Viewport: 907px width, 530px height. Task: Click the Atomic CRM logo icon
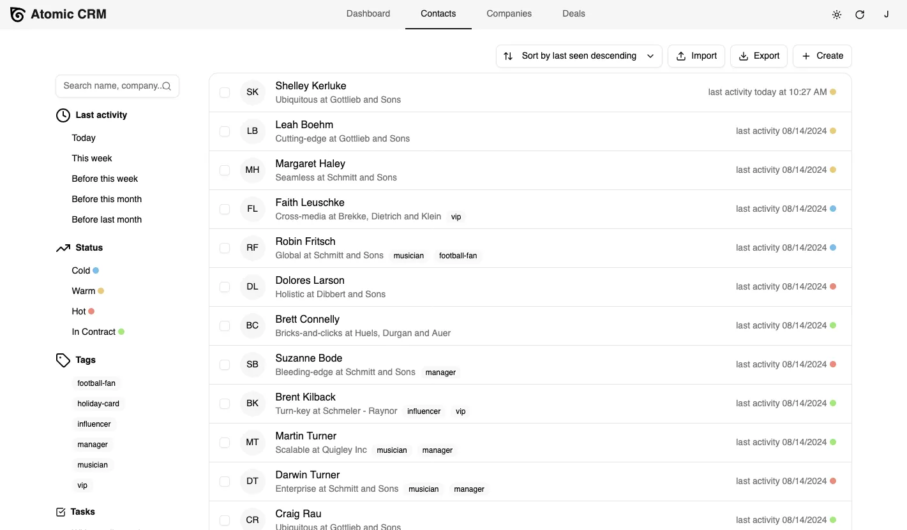pyautogui.click(x=17, y=14)
